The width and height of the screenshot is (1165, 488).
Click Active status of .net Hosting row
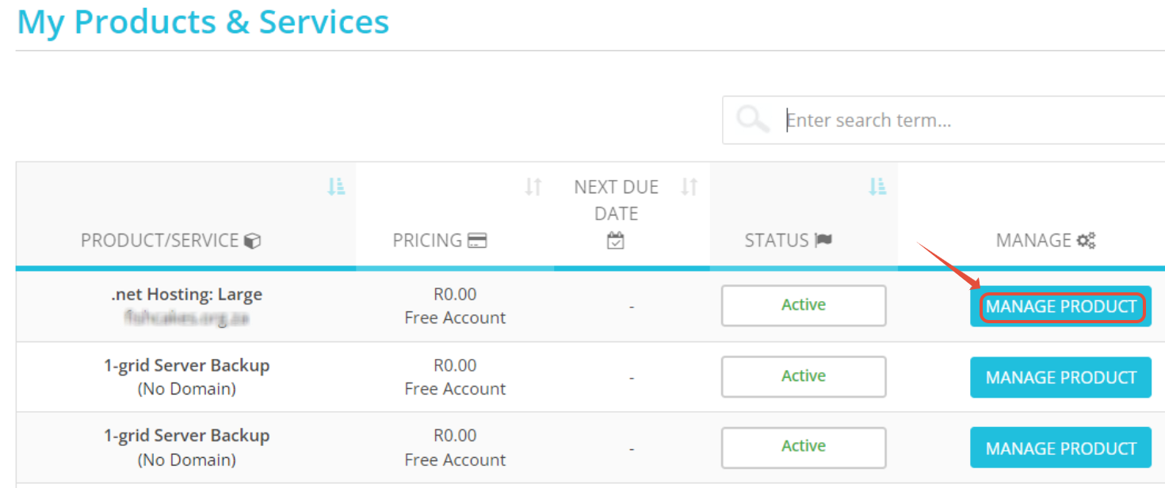coord(804,305)
